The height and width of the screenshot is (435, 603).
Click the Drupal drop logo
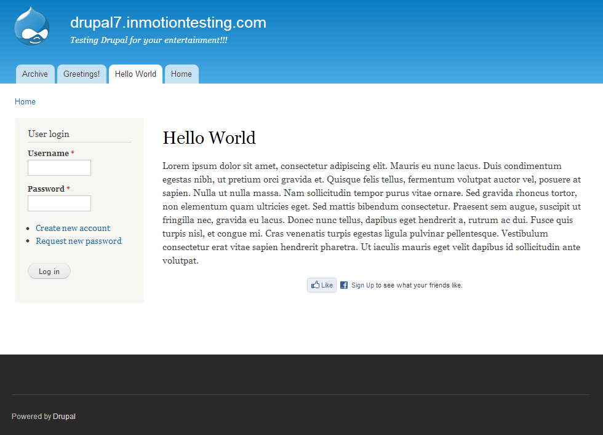click(31, 26)
